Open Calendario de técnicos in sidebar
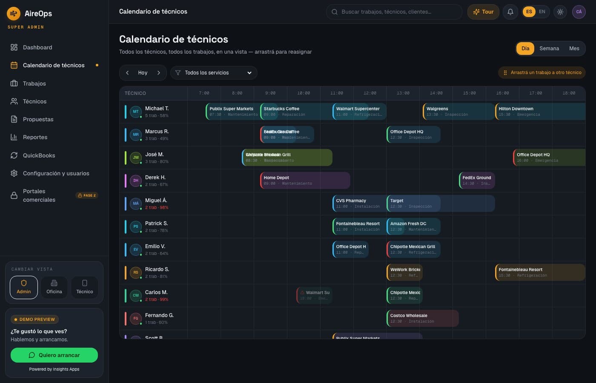This screenshot has width=596, height=383. point(54,65)
